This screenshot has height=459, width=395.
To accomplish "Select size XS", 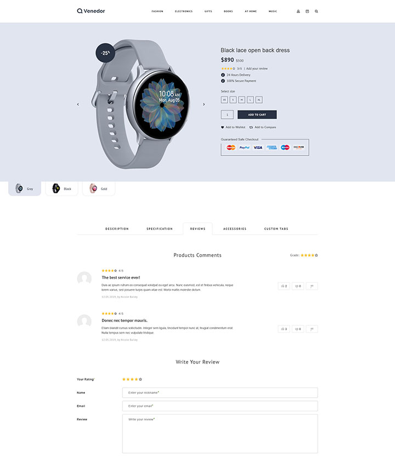I will coord(224,100).
